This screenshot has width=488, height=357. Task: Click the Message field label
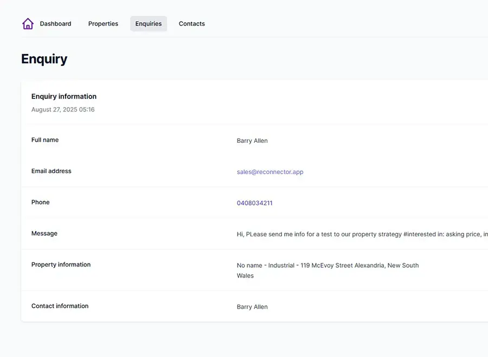[44, 234]
